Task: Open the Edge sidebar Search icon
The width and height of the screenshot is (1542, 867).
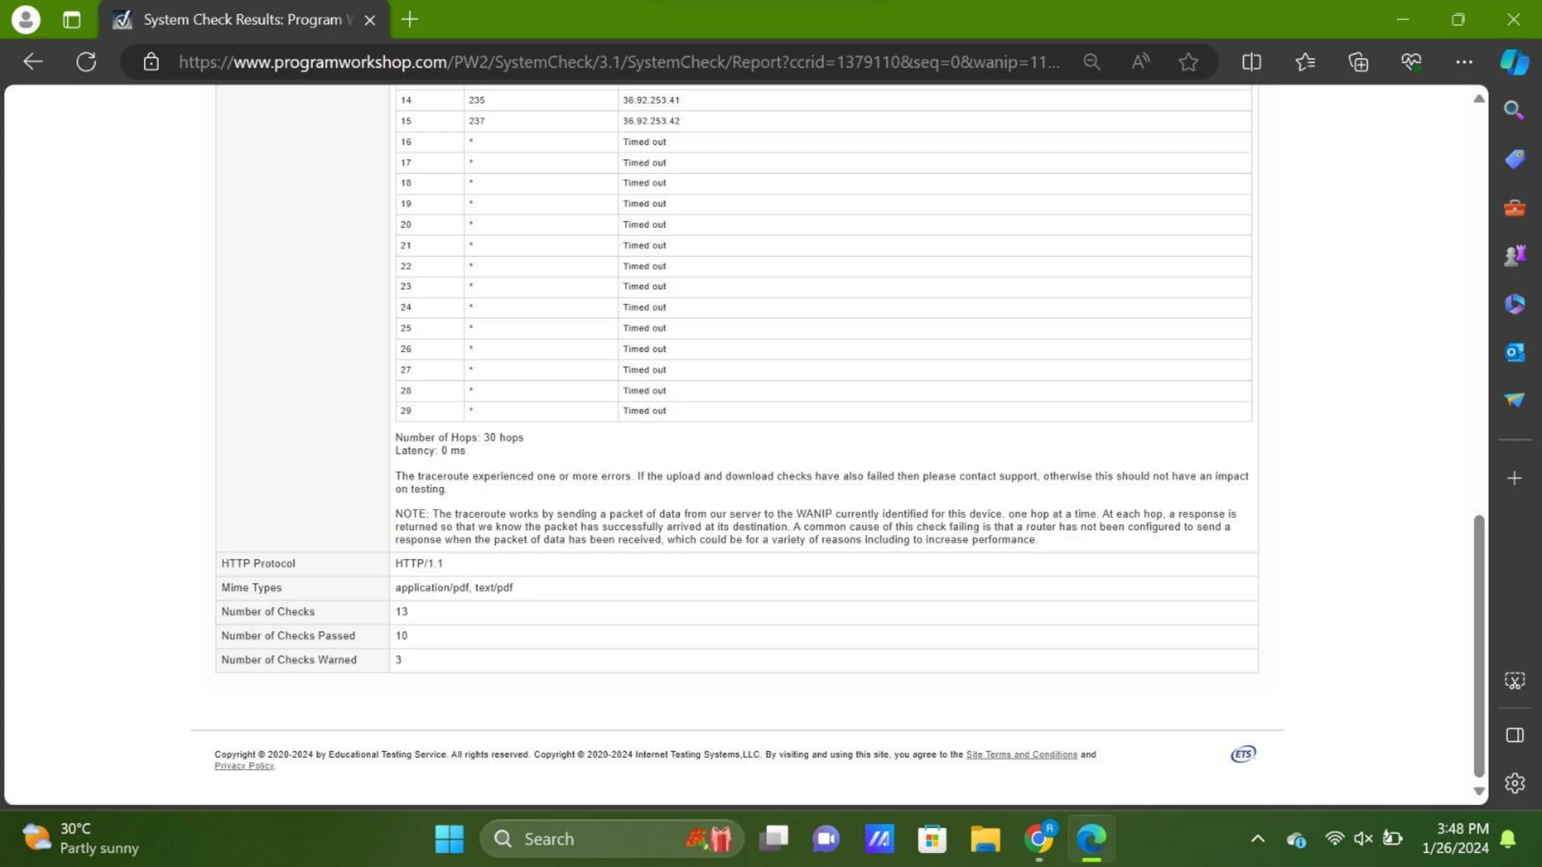Action: (x=1514, y=110)
